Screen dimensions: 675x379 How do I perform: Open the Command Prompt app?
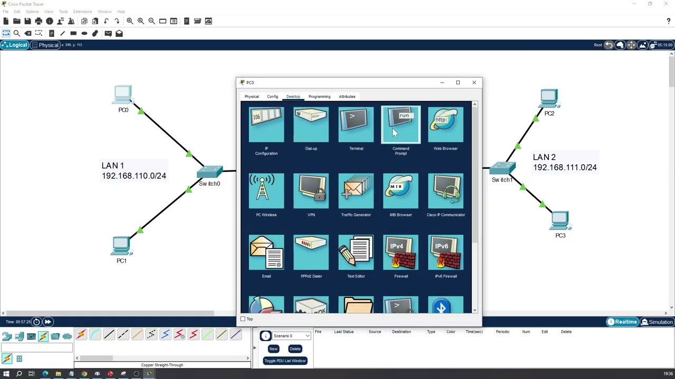click(401, 125)
